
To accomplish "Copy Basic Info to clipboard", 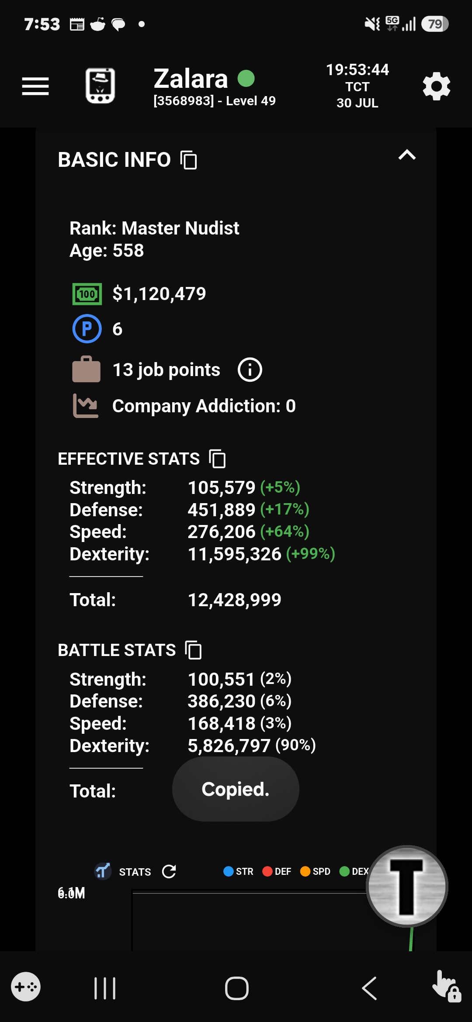I will click(x=189, y=160).
